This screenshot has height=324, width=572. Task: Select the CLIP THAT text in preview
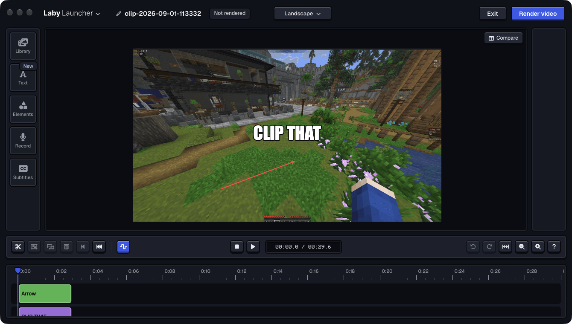[287, 133]
